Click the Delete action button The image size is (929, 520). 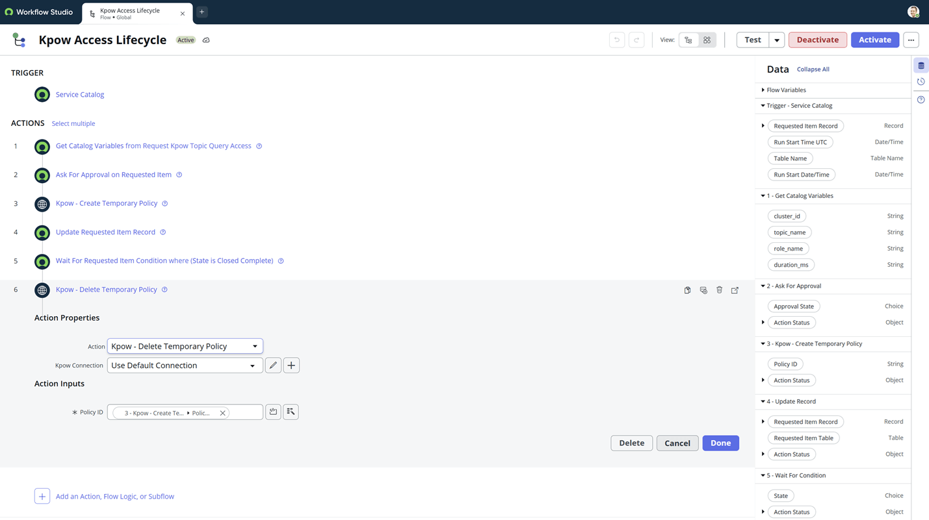click(x=632, y=443)
